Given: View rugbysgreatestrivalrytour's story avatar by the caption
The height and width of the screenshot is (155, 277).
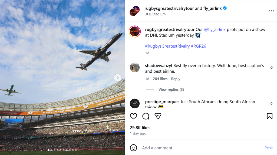Looking at the screenshot, I should (135, 31).
